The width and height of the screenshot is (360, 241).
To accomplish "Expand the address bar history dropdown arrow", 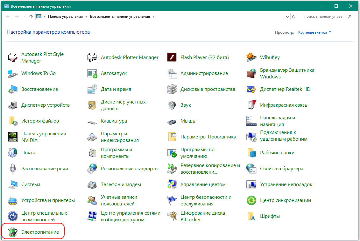I will (x=287, y=17).
